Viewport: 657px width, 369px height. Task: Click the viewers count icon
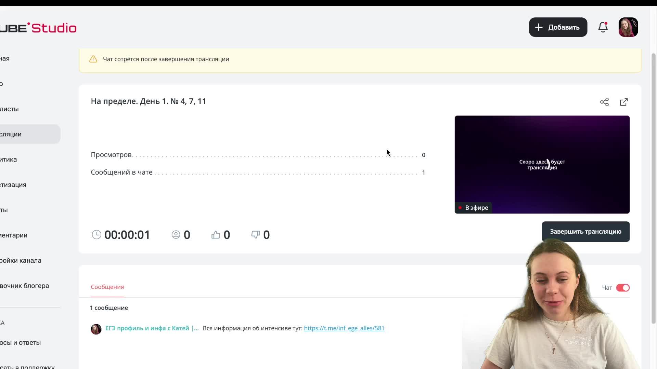click(176, 235)
